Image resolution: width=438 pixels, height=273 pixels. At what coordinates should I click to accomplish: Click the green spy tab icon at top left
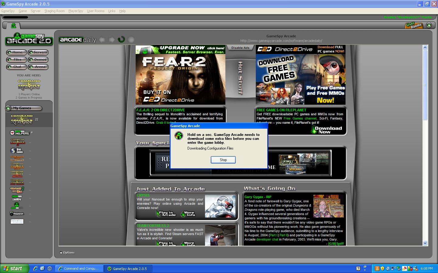pos(14,25)
